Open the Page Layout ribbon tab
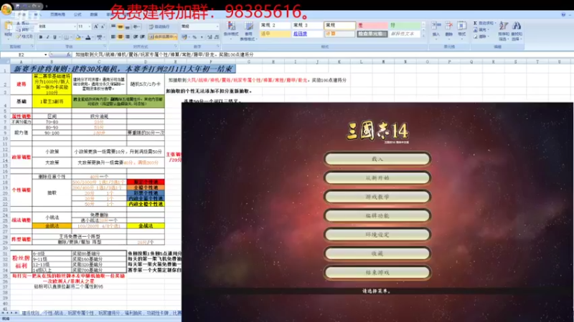Image resolution: width=574 pixels, height=322 pixels. click(x=57, y=14)
